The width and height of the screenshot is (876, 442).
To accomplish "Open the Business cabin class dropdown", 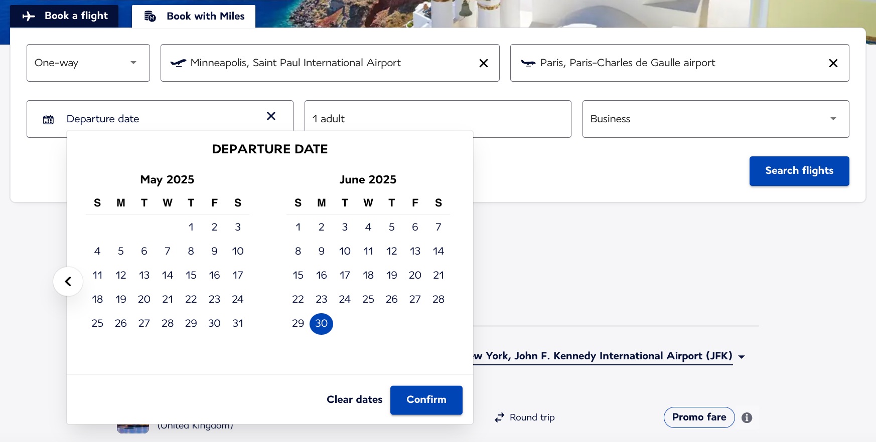I will pyautogui.click(x=715, y=119).
